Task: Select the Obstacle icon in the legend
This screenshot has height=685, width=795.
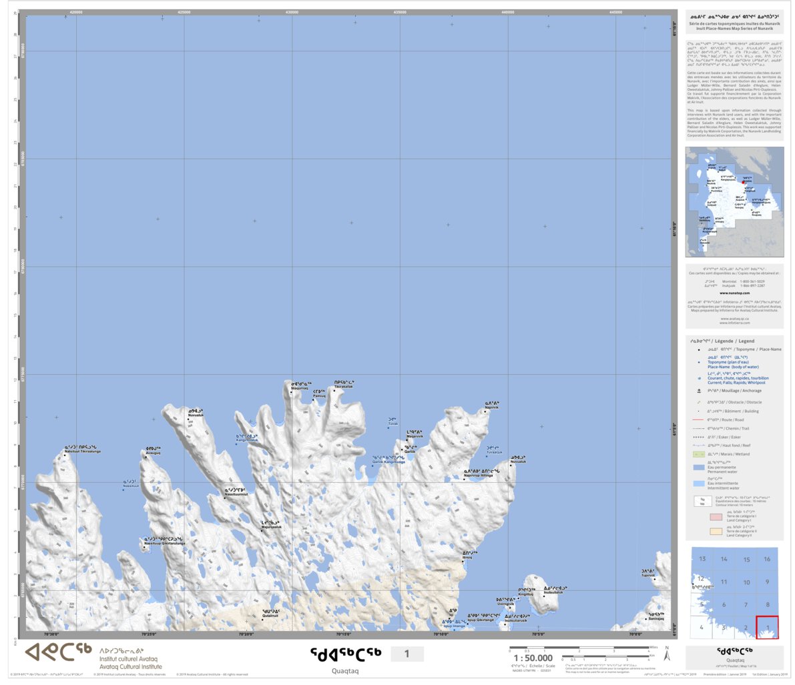Action: [x=698, y=402]
